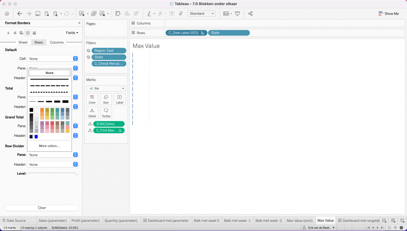
Task: Click the Presentation Mode icon
Action: (x=238, y=14)
